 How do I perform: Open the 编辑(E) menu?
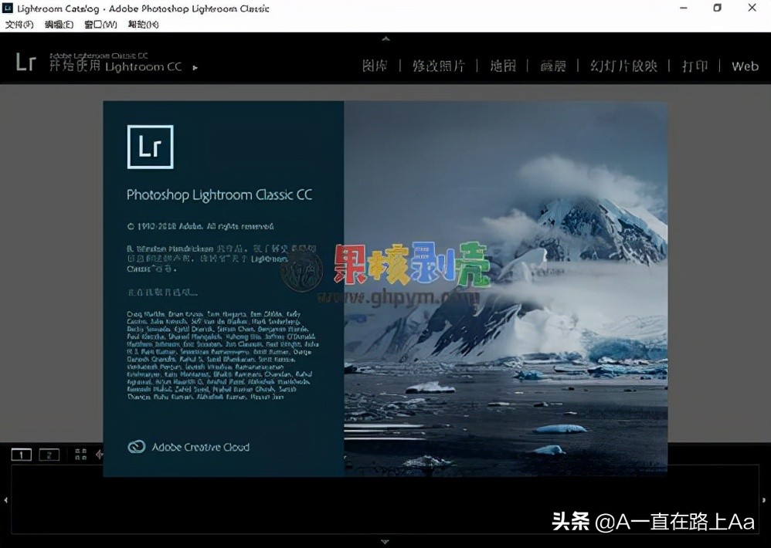click(x=59, y=24)
